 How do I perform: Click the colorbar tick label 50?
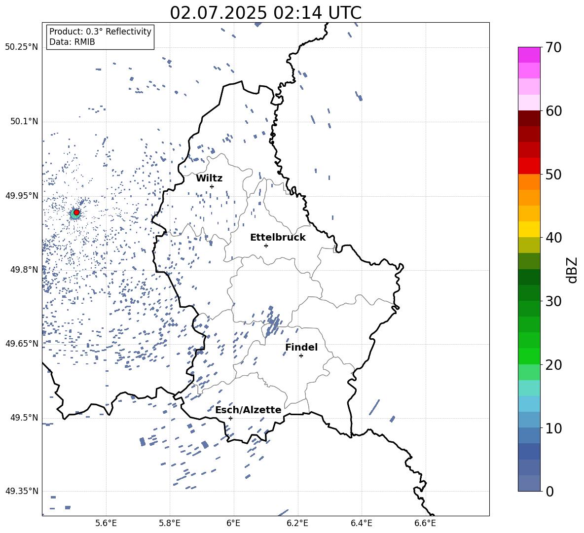(553, 175)
